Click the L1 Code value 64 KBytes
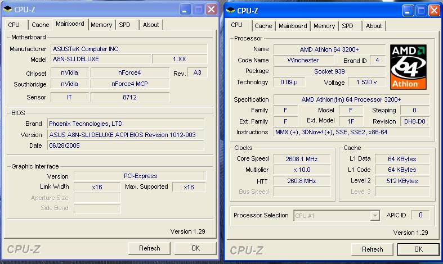This screenshot has width=443, height=264. (402, 170)
